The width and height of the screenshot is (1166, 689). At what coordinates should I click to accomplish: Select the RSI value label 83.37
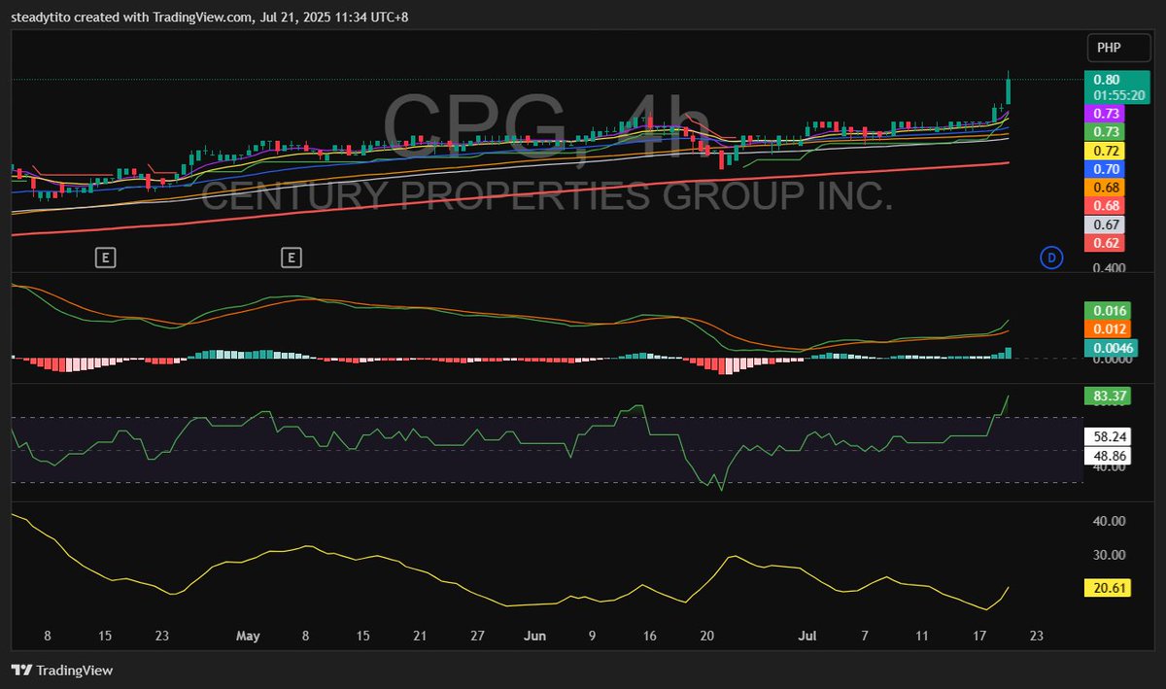click(x=1110, y=396)
